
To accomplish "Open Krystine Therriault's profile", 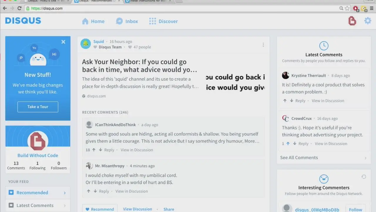I will tap(308, 76).
